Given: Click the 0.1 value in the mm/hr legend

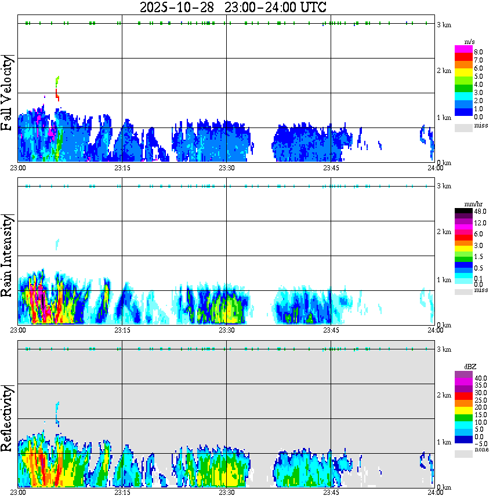Looking at the screenshot, I should pyautogui.click(x=478, y=279).
